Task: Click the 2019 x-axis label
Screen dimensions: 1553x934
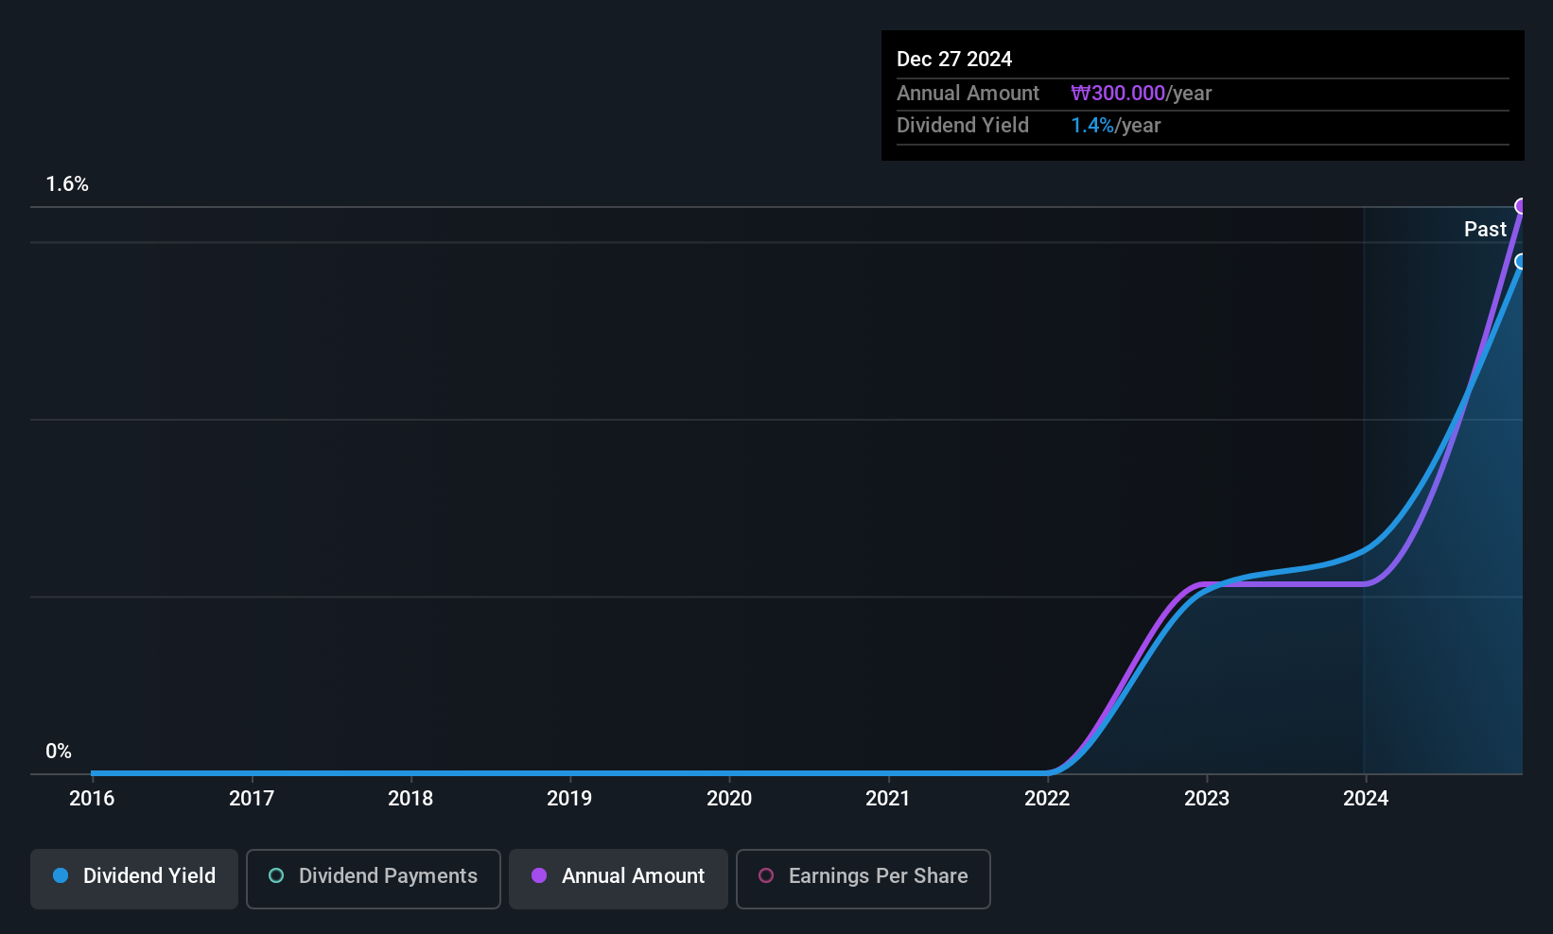Action: pos(569,799)
